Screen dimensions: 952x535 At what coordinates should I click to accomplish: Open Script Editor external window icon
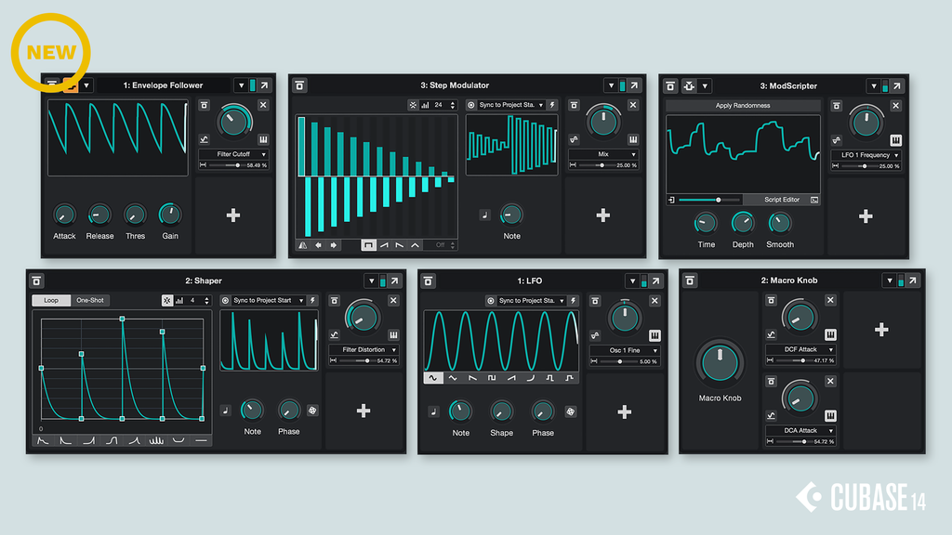point(814,200)
